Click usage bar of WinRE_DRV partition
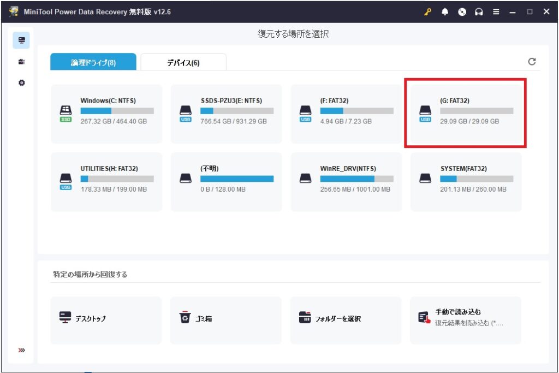This screenshot has width=559, height=373. coord(356,179)
